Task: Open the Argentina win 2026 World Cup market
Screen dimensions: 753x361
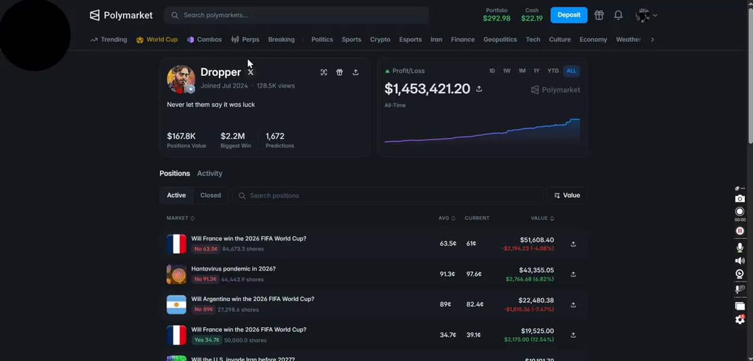Action: (x=253, y=299)
